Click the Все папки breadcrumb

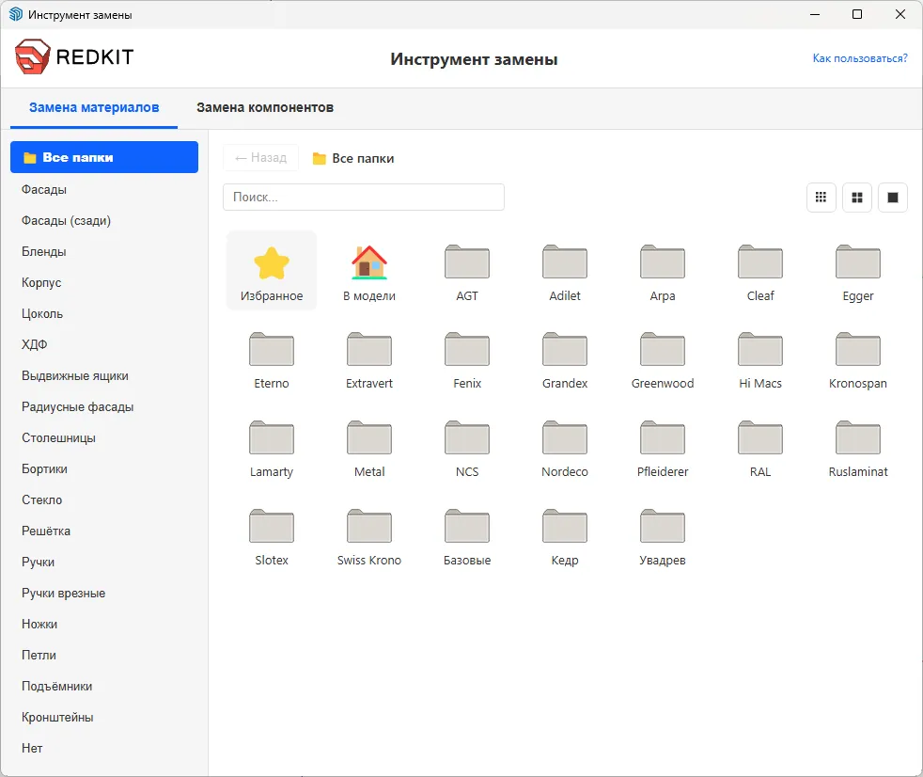click(x=353, y=158)
